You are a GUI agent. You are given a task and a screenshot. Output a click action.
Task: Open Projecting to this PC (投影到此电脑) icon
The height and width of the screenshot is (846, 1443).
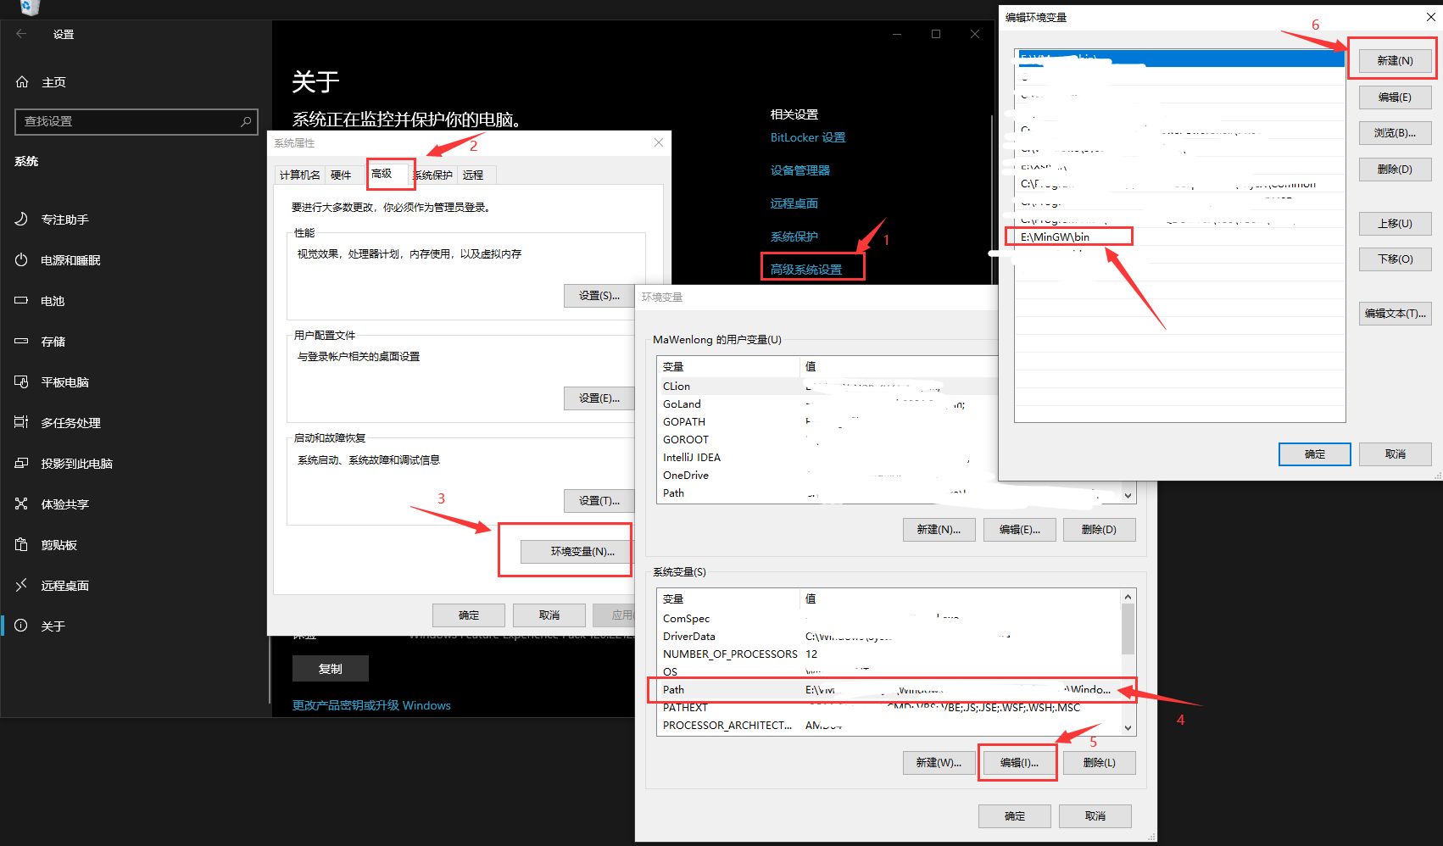[22, 464]
